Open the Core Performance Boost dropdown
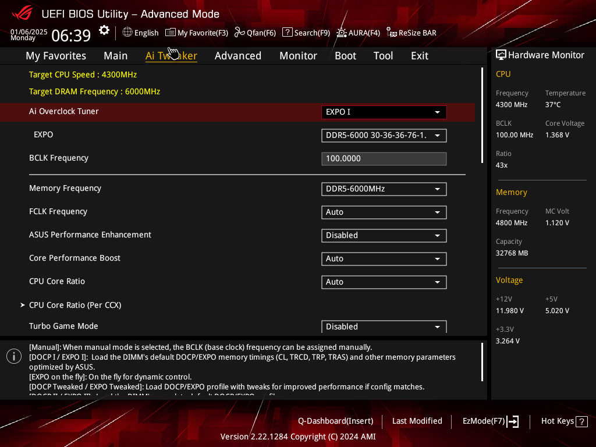Image resolution: width=596 pixels, height=447 pixels. click(384, 259)
